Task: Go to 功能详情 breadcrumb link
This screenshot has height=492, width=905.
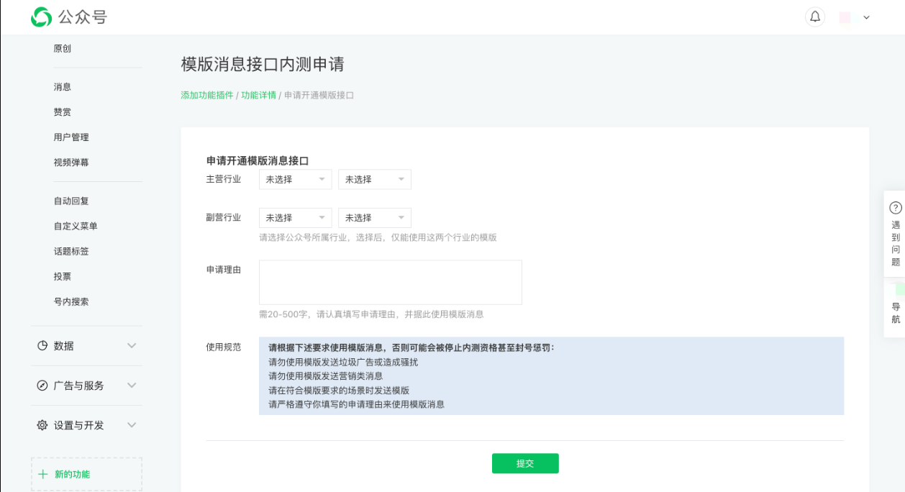Action: 259,95
